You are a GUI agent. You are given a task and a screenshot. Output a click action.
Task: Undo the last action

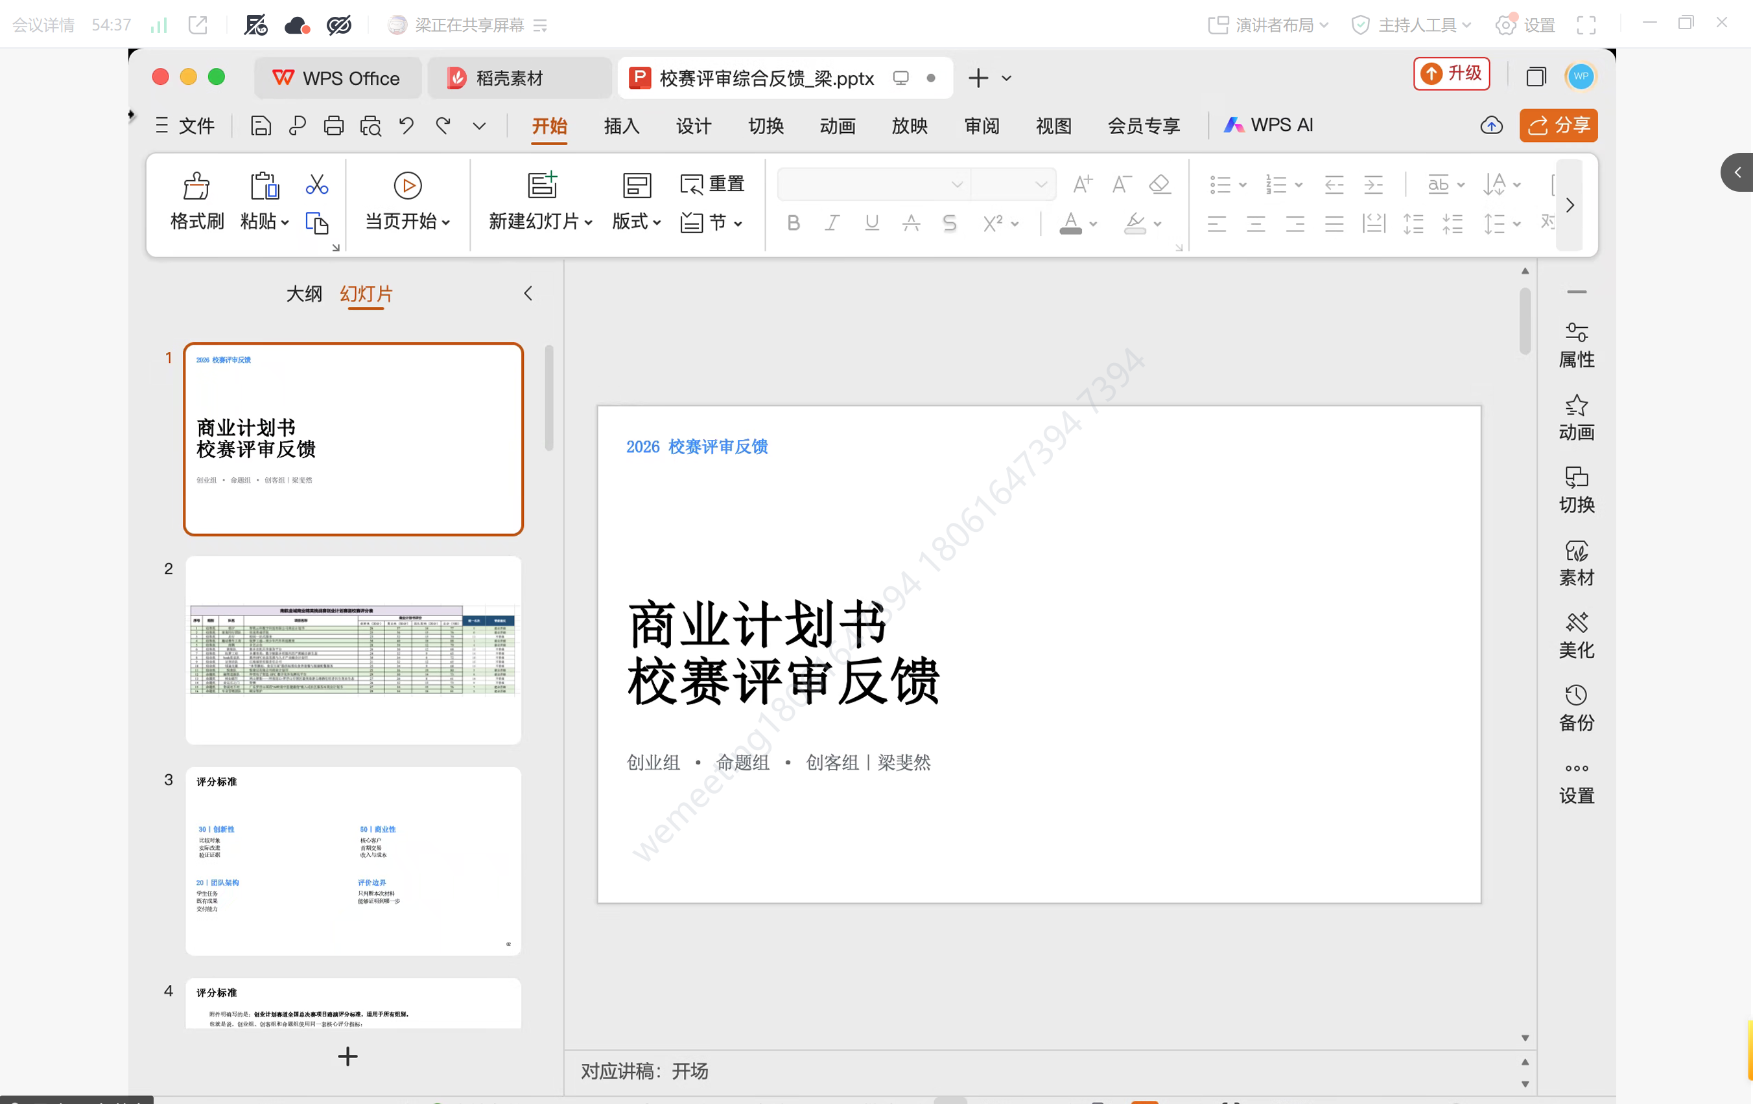[406, 126]
